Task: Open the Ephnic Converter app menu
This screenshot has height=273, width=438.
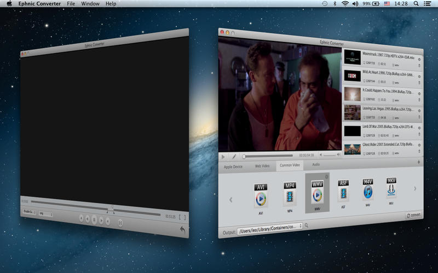Action: coord(39,4)
